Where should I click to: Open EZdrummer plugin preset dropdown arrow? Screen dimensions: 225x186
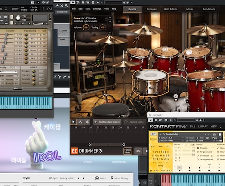click(131, 2)
